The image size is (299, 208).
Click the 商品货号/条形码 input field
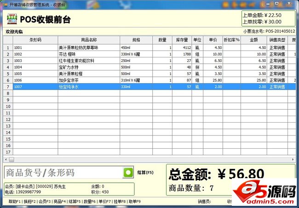[x=63, y=172]
